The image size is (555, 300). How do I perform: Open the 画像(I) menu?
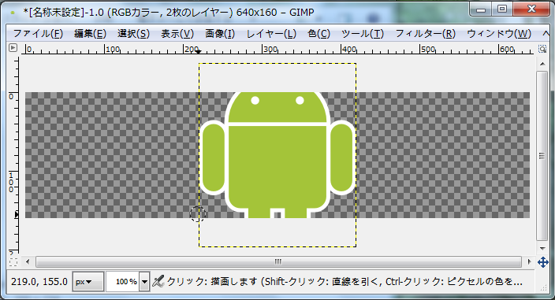220,34
